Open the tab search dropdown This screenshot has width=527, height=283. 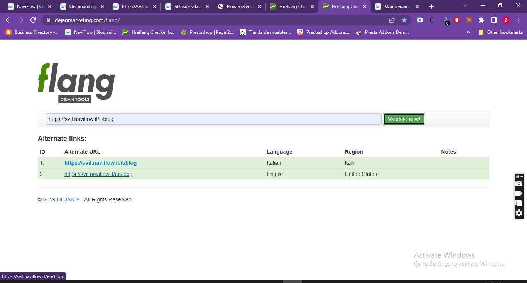465,6
